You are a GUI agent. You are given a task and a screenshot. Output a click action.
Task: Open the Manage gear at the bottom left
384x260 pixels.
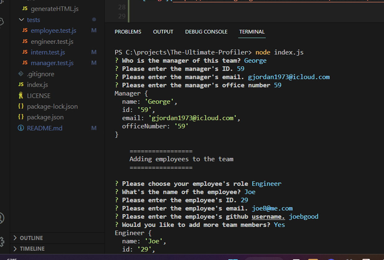point(1,241)
